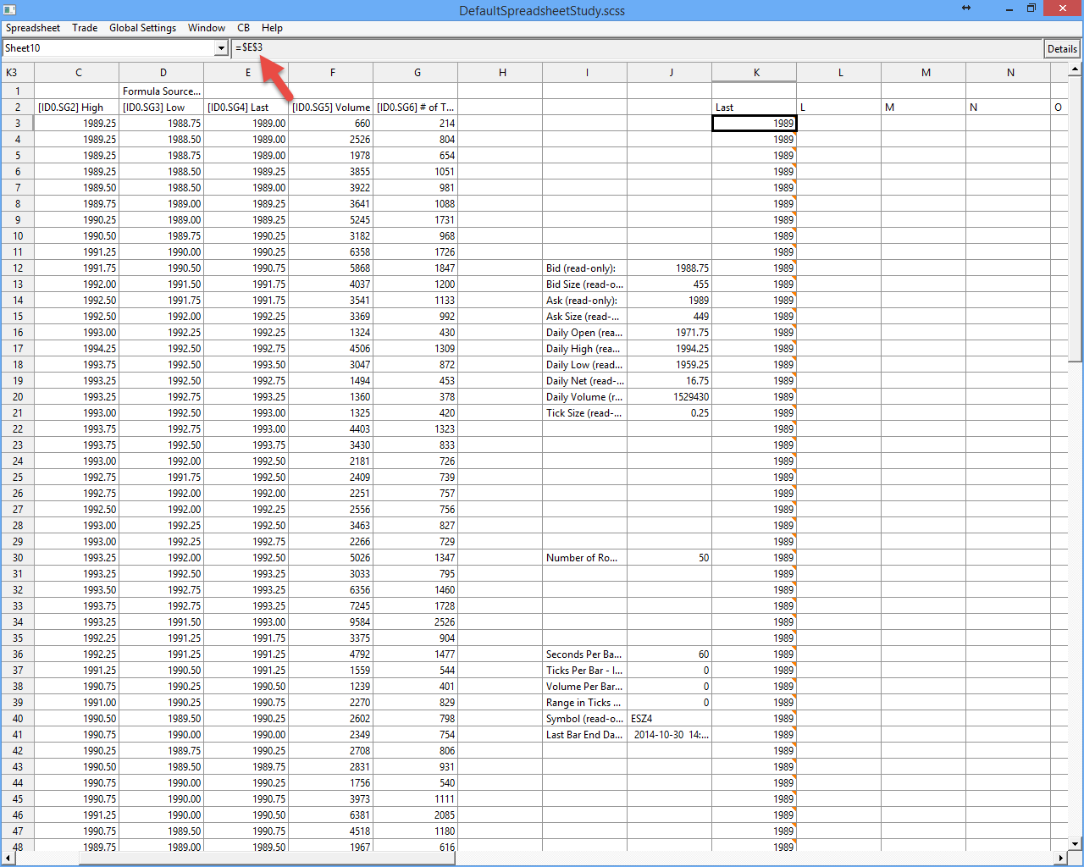Open the Window menu
Viewport: 1084px width, 867px height.
pyautogui.click(x=207, y=28)
